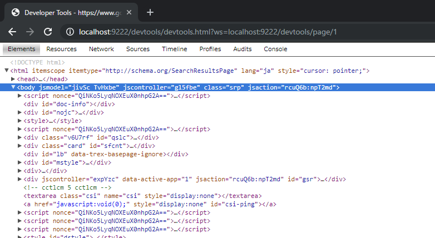This screenshot has height=238, width=435.
Task: Switch to the Sources panel
Action: [138, 49]
